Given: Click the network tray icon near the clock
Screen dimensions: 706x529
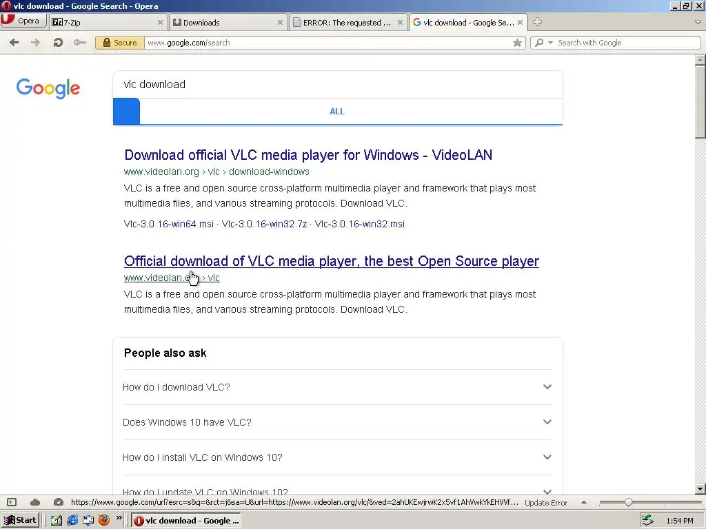Looking at the screenshot, I should [647, 521].
